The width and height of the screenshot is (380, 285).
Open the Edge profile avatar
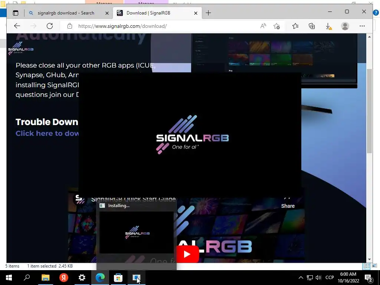345,26
